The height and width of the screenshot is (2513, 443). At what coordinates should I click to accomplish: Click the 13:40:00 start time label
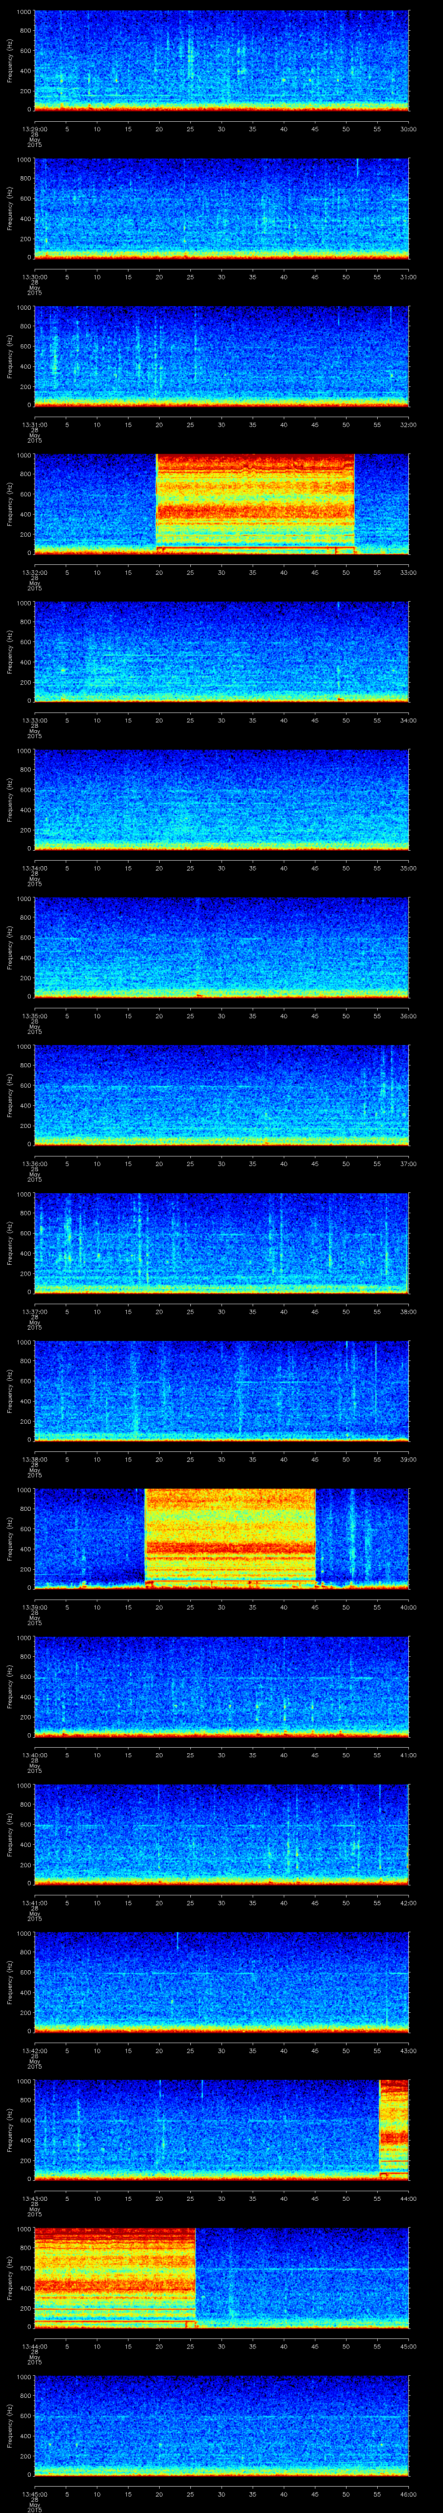[x=34, y=1755]
